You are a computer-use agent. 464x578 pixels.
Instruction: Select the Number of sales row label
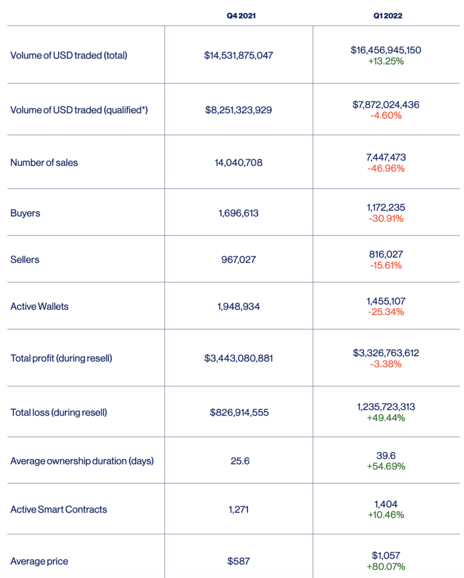(44, 163)
